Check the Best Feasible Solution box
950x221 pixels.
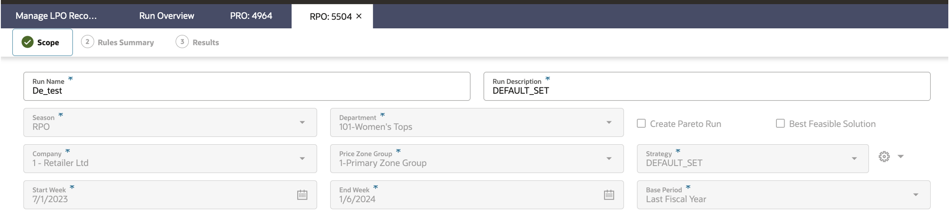pyautogui.click(x=780, y=124)
